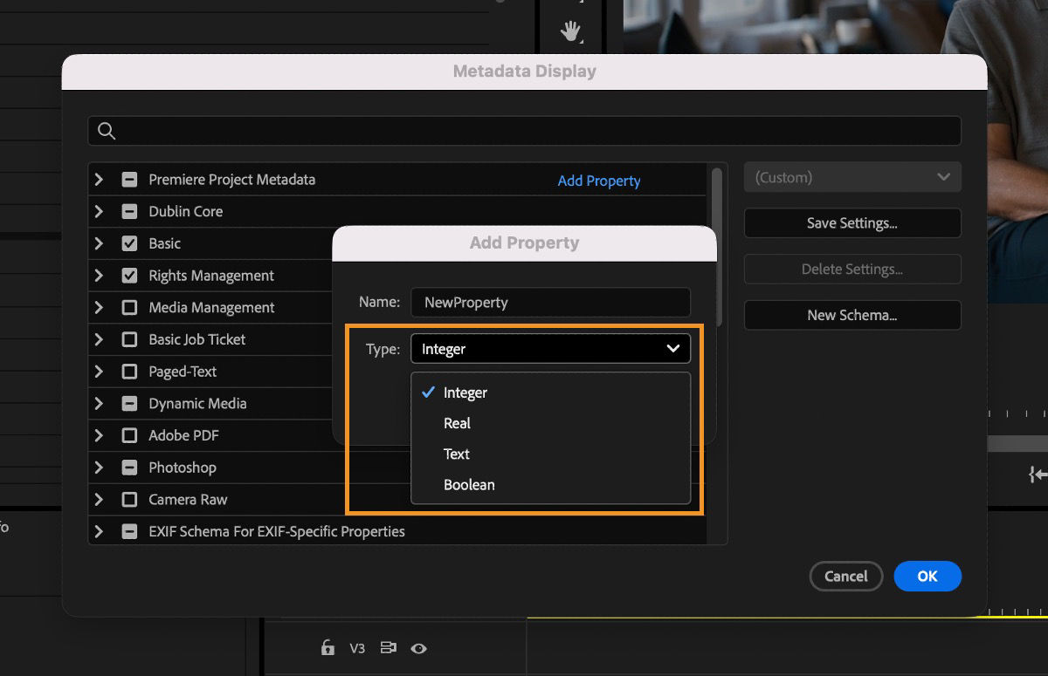Uncheck the Rights Management checkbox
The image size is (1048, 676).
pyautogui.click(x=128, y=275)
